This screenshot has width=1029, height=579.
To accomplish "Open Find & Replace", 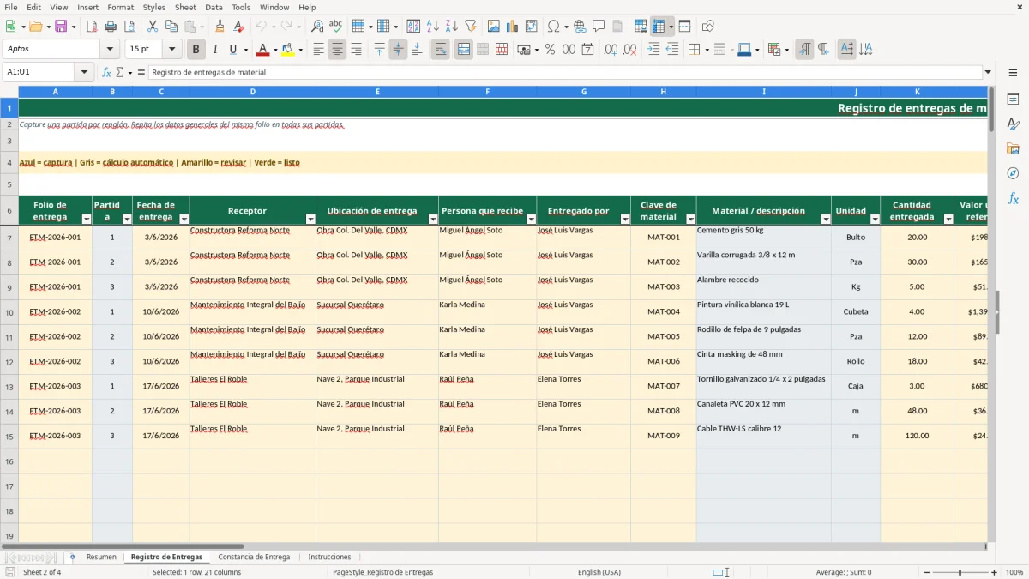I will pyautogui.click(x=317, y=27).
